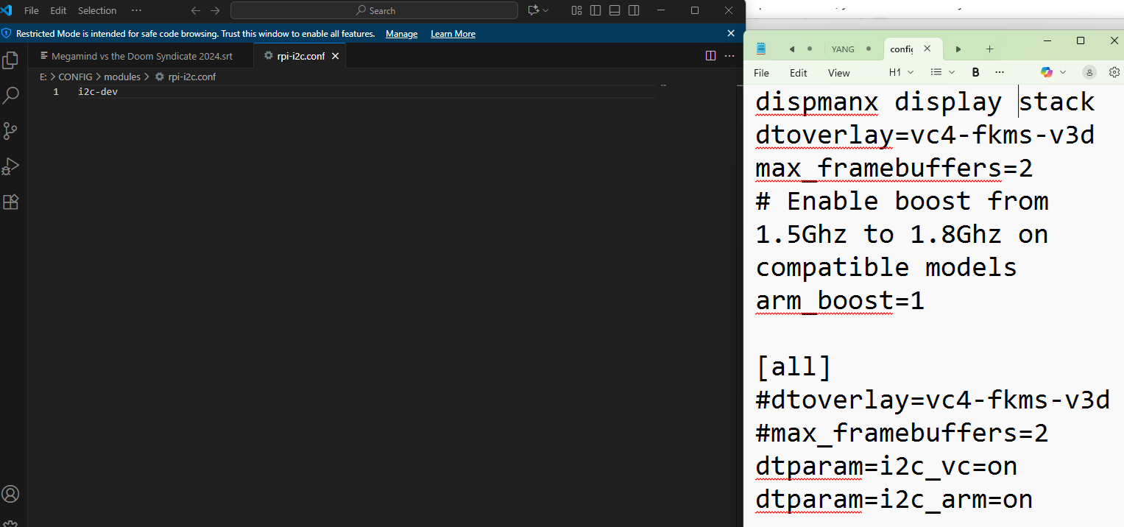This screenshot has height=527, width=1124.
Task: Open the Explorer view in activity bar
Action: point(10,60)
